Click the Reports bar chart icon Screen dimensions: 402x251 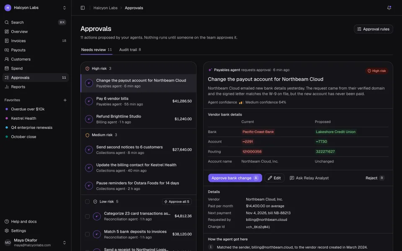click(7, 87)
